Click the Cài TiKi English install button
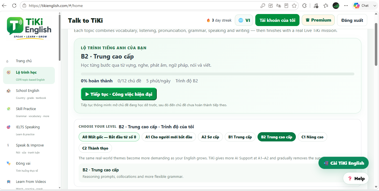The height and width of the screenshot is (191, 379). point(343,163)
